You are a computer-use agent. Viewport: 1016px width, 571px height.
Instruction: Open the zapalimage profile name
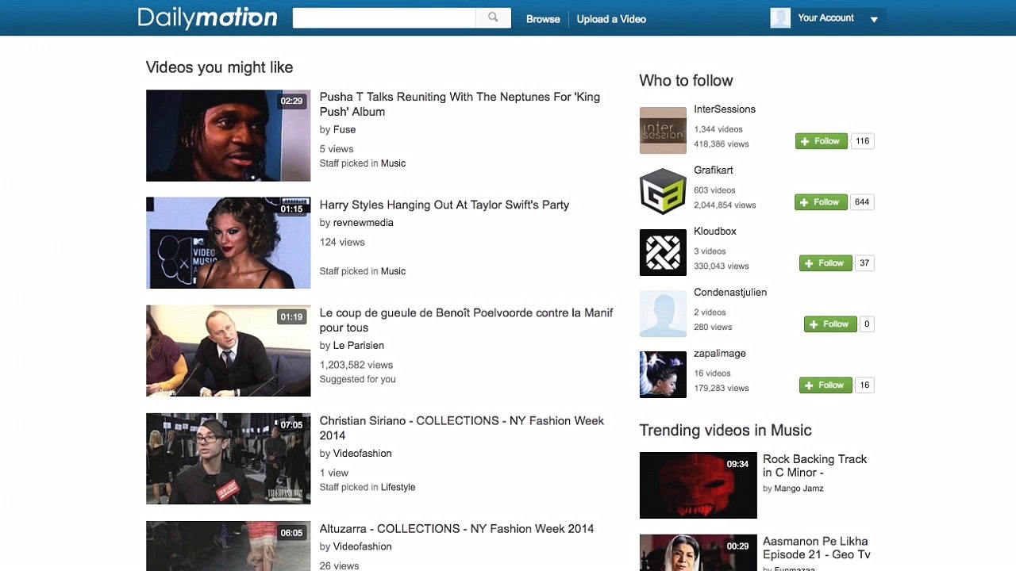coord(720,354)
